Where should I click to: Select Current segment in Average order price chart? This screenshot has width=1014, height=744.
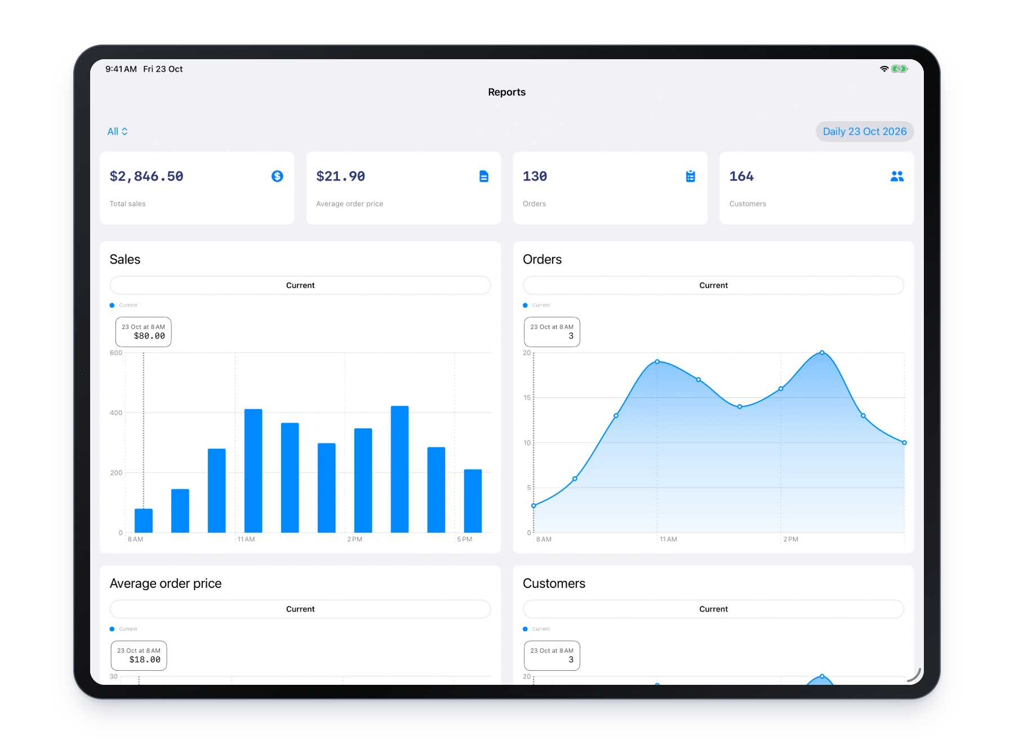pos(300,609)
